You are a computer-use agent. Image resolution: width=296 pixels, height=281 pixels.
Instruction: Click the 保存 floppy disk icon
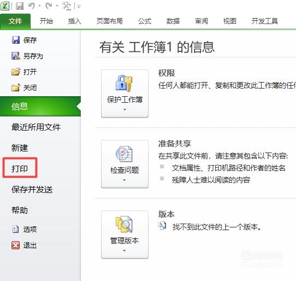click(16, 40)
